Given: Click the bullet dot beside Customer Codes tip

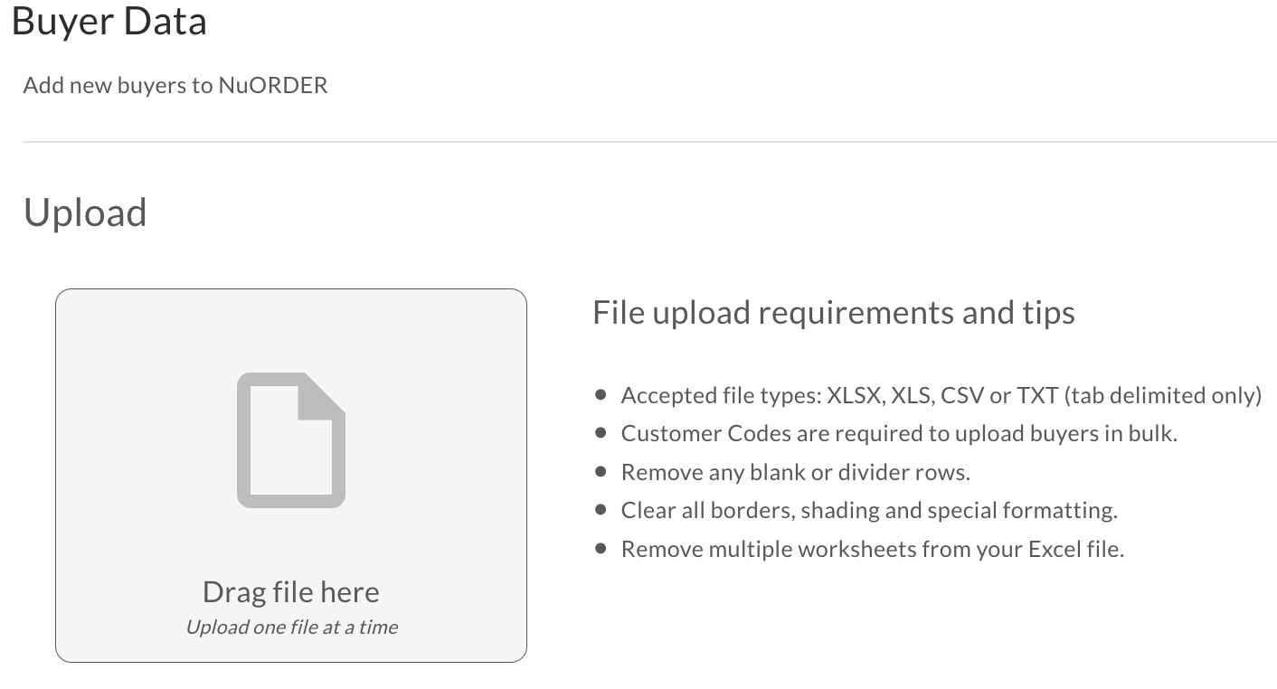Looking at the screenshot, I should click(601, 433).
